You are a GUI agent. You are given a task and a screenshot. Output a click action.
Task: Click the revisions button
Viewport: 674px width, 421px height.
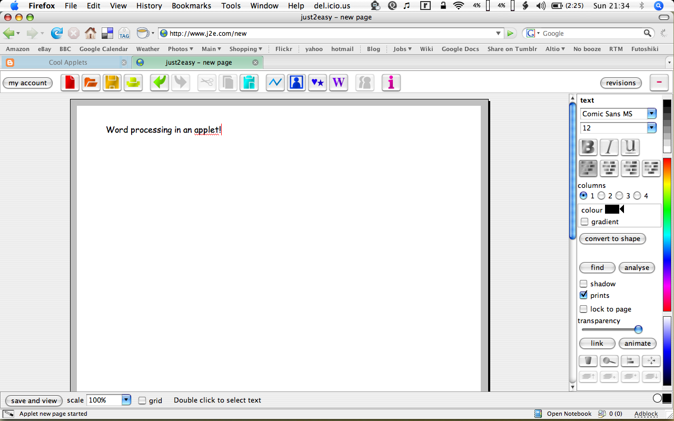(621, 83)
